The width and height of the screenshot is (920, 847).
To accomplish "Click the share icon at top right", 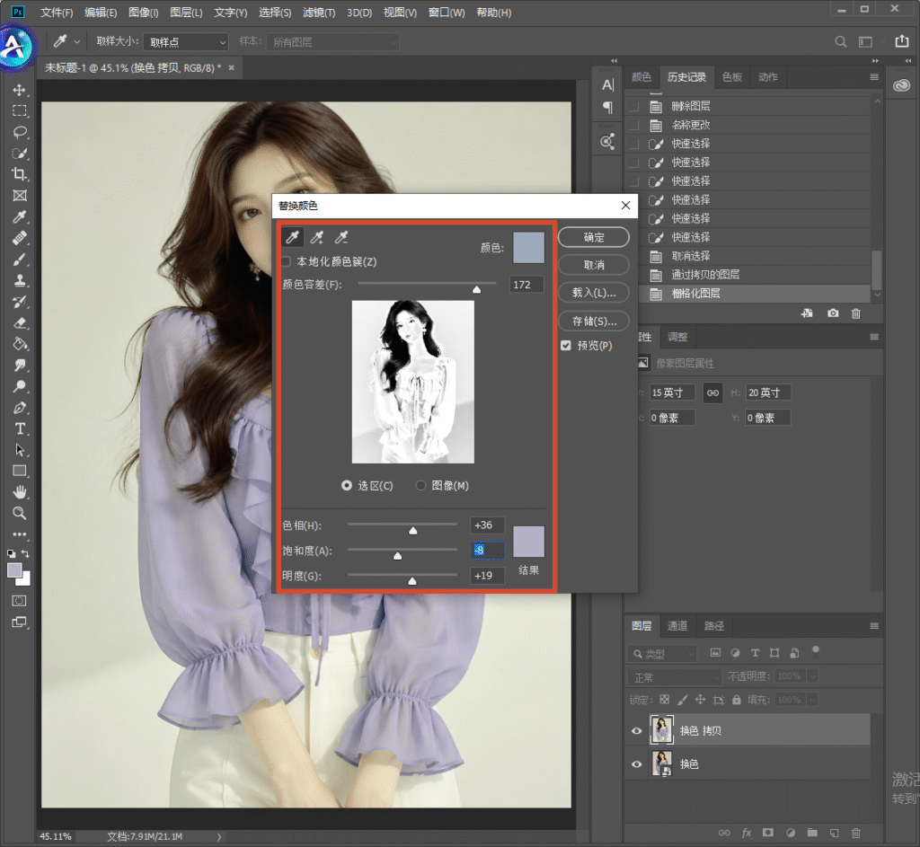I will 902,41.
